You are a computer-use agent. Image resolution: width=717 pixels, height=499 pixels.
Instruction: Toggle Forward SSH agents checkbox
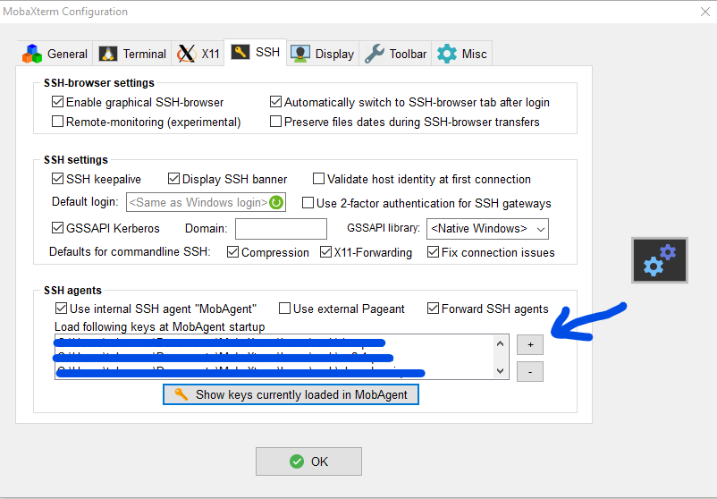pos(433,309)
